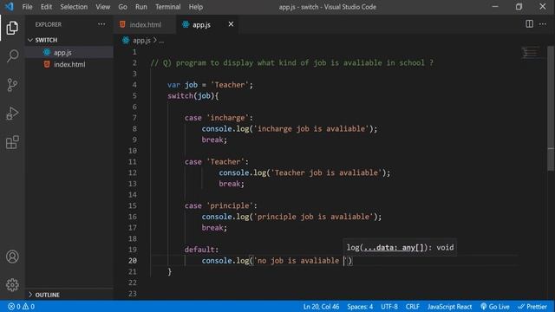Change end of line sequence CRLF
This screenshot has height=312, width=555.
pyautogui.click(x=413, y=306)
